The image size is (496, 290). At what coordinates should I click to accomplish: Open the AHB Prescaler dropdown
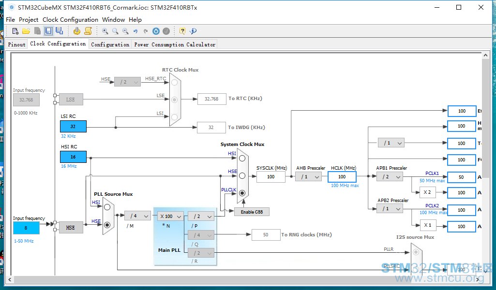308,176
